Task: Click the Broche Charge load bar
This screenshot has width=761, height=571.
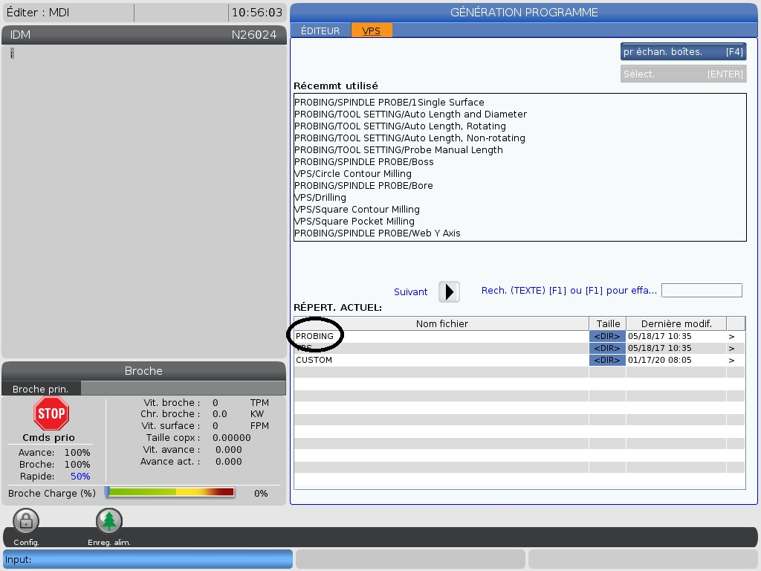Action: tap(171, 492)
